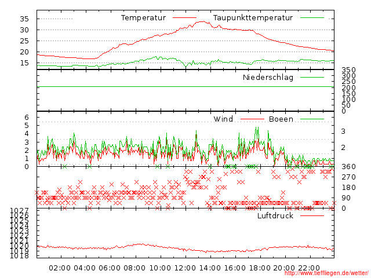Click the 360 wind direction axis value
Image resolution: width=371 pixels, height=278 pixels.
coord(348,167)
